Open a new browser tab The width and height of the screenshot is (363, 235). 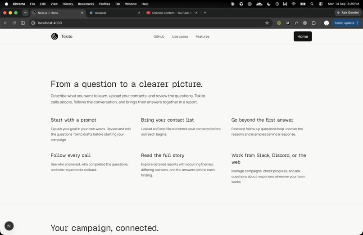pos(205,13)
